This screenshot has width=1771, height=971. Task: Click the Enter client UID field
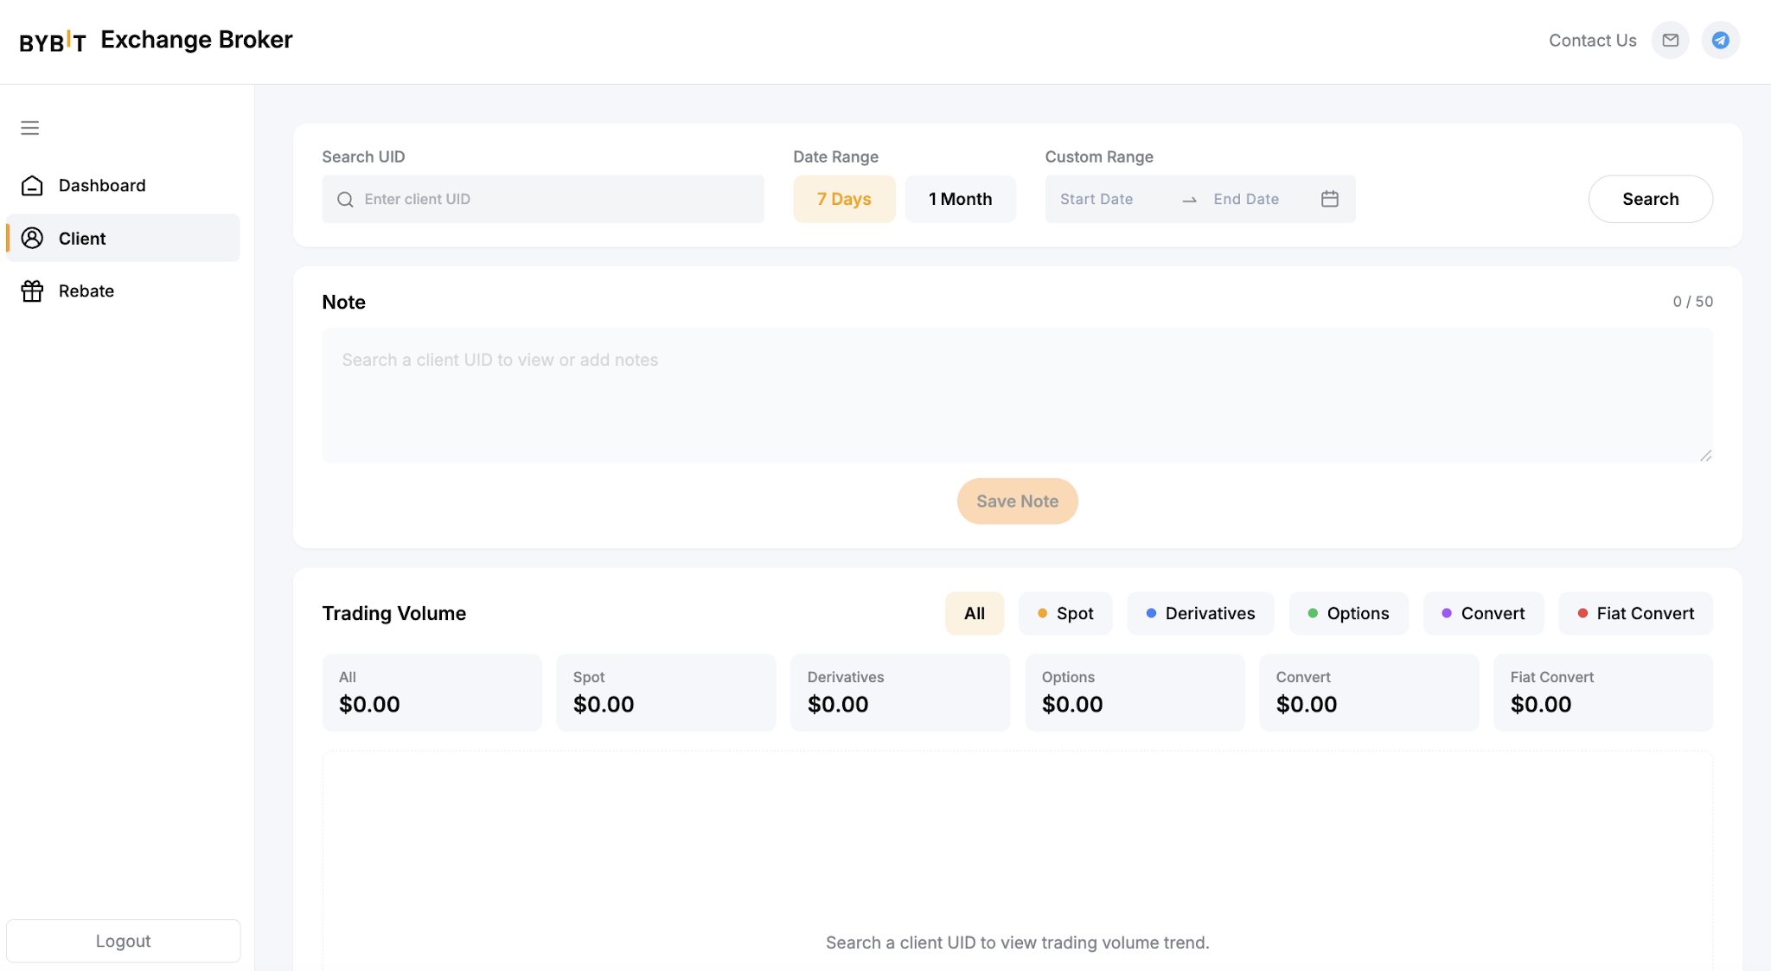tap(543, 199)
